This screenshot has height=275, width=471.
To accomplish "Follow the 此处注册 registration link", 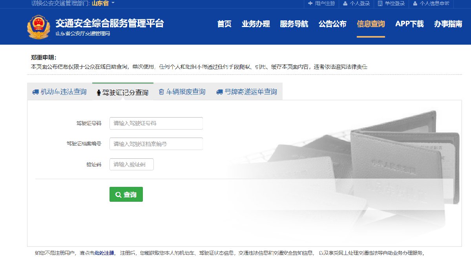I will (104, 253).
